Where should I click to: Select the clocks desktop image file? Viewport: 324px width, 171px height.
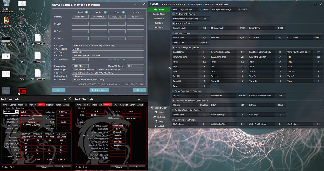22,5
